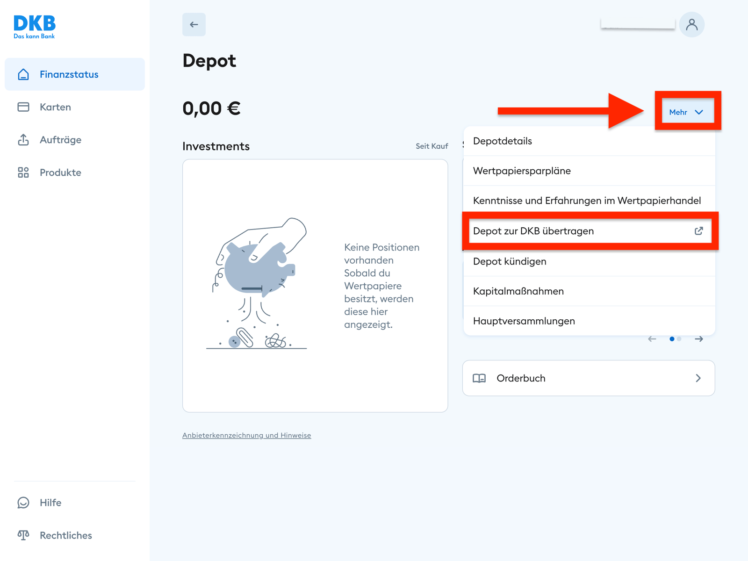The width and height of the screenshot is (748, 561).
Task: Click the Produkte grid icon
Action: (23, 172)
